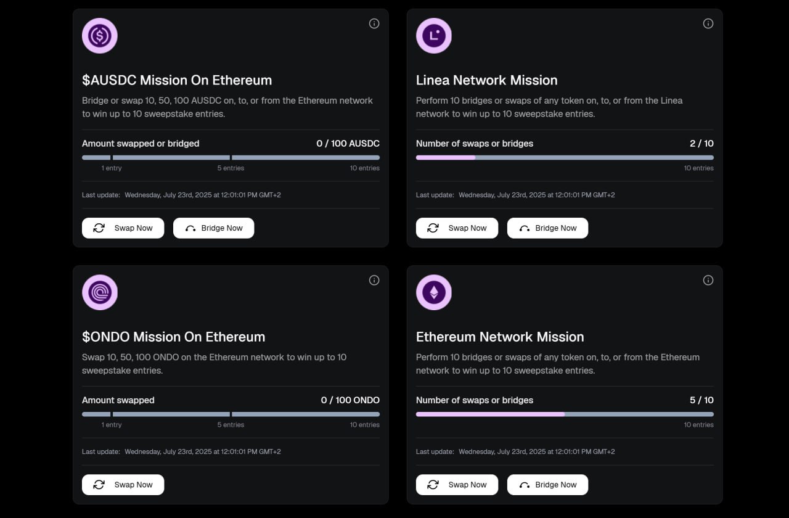789x518 pixels.
Task: Click the "Ethereum Network Mission" title
Action: (x=500, y=337)
